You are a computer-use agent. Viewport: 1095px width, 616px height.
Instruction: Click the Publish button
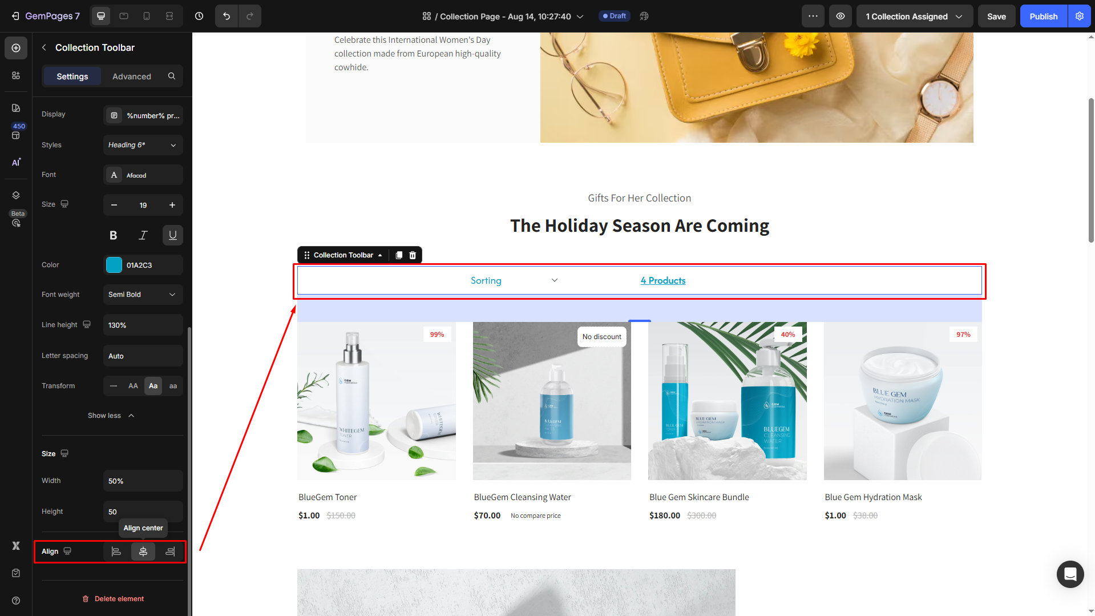pyautogui.click(x=1044, y=16)
